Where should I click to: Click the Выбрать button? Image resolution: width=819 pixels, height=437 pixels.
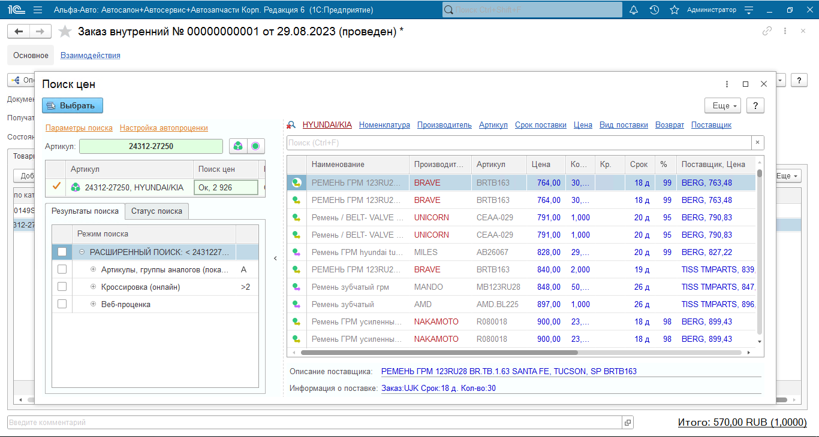(73, 105)
